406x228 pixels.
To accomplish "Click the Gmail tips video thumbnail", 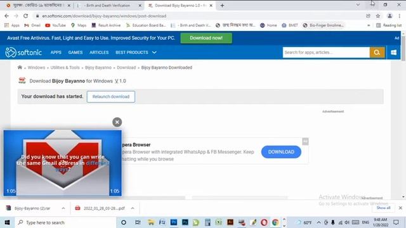I will pyautogui.click(x=62, y=163).
